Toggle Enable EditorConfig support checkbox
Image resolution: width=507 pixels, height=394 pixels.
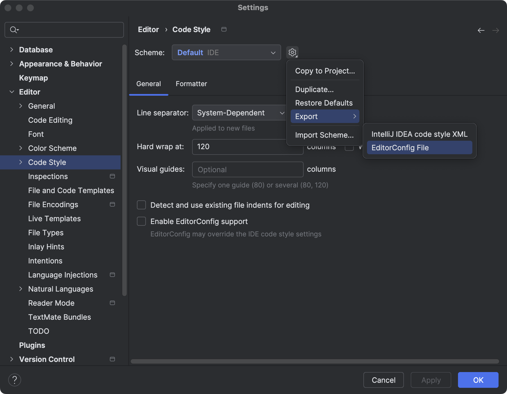141,221
